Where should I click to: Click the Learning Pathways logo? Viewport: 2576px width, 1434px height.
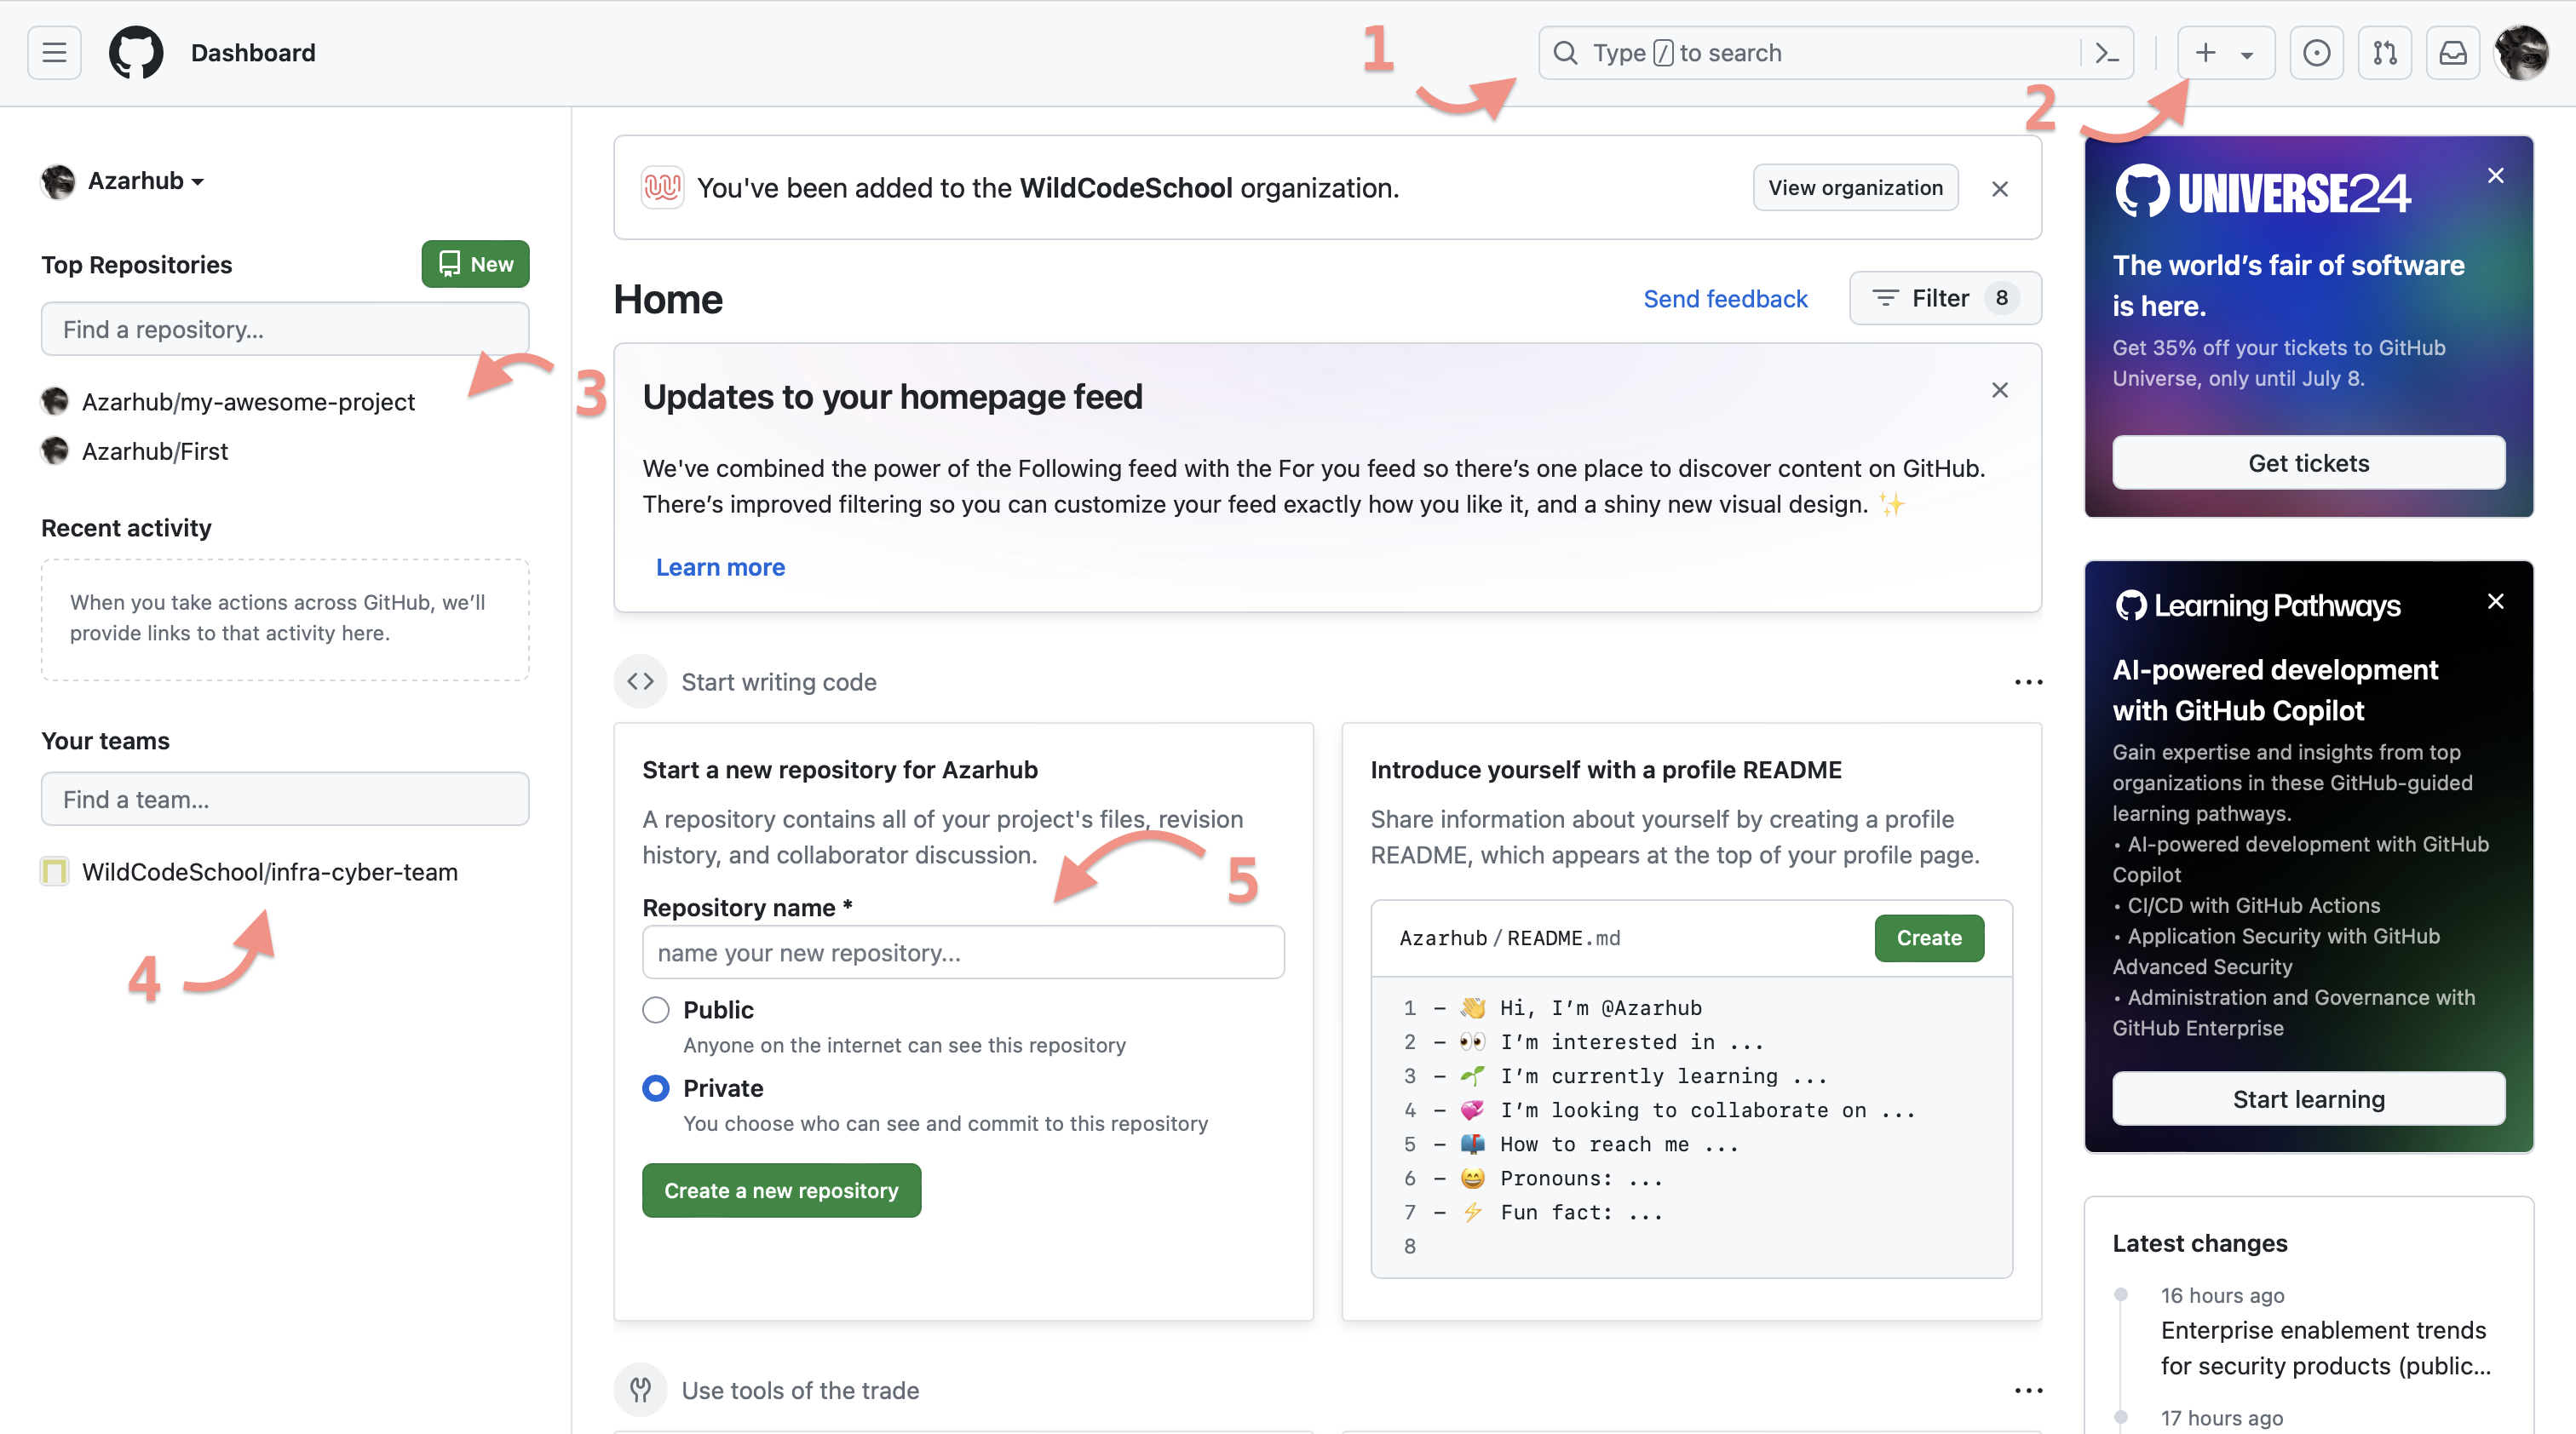tap(2257, 605)
